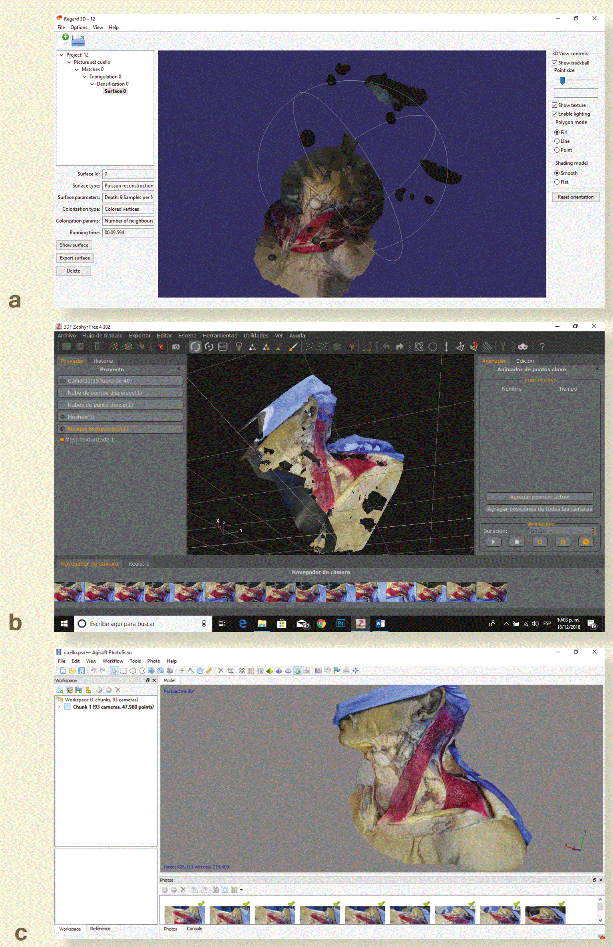The height and width of the screenshot is (947, 613).
Task: Expand the Meshes(1) section in Zephyr project panel
Action: tap(120, 417)
